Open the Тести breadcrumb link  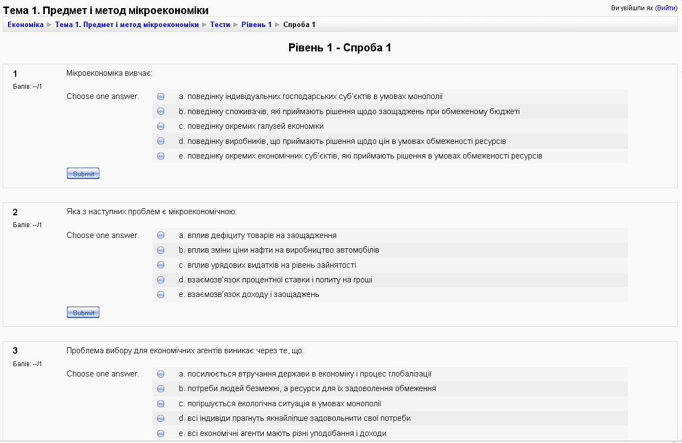(220, 25)
